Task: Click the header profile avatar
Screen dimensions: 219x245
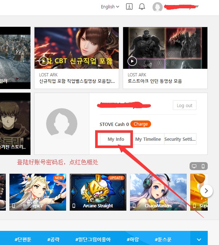Action: [x=157, y=7]
